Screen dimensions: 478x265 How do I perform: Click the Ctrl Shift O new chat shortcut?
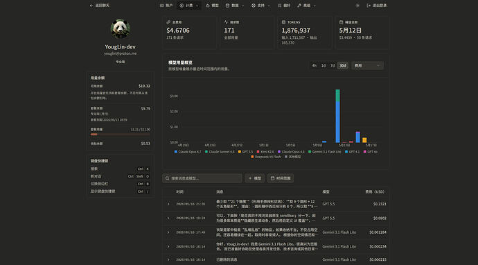click(x=139, y=176)
